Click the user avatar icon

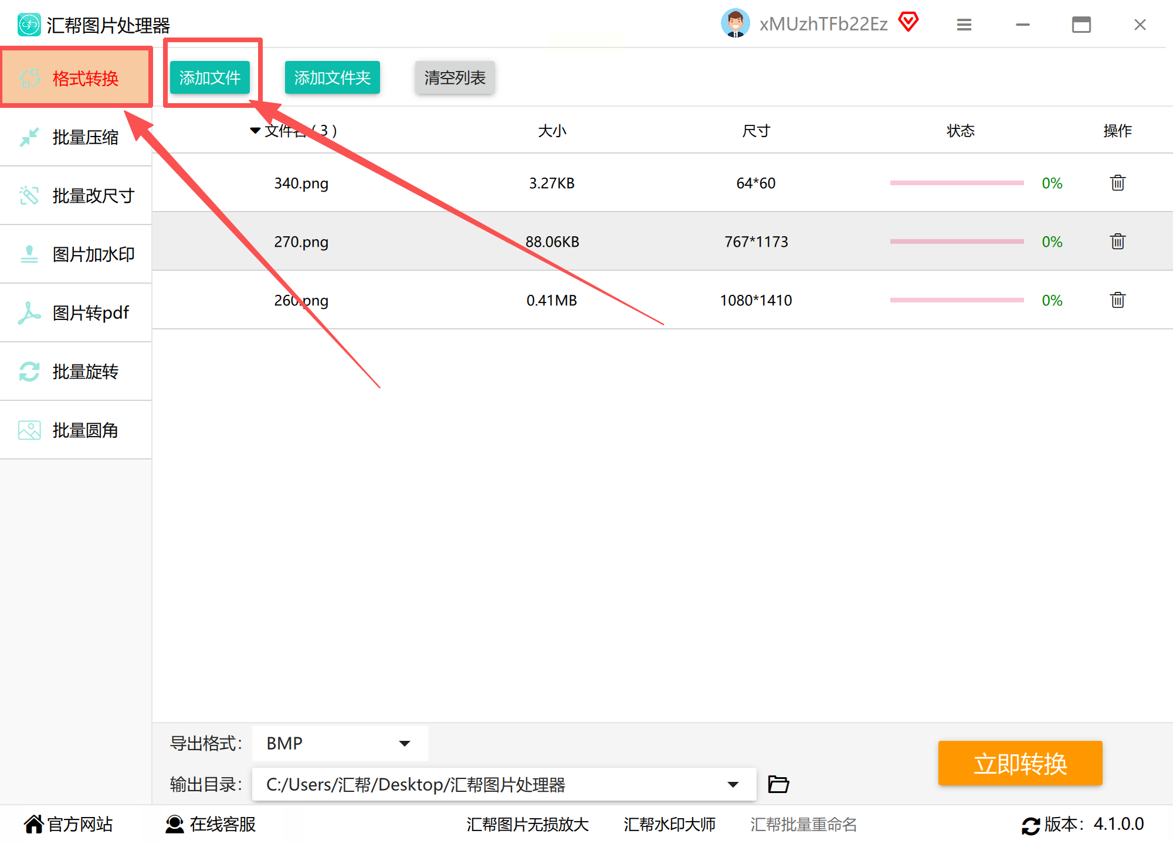tap(735, 23)
